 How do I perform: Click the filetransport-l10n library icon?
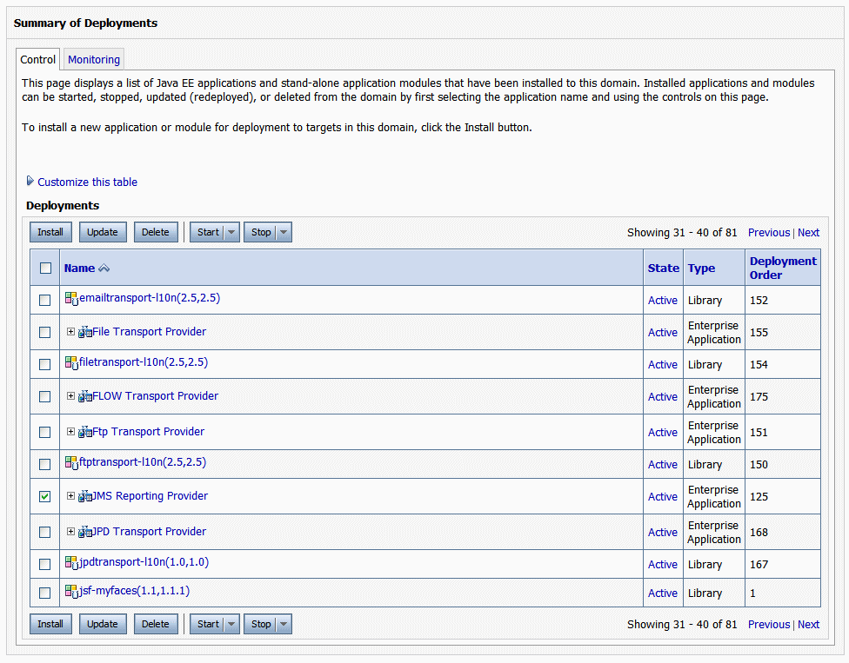click(71, 363)
